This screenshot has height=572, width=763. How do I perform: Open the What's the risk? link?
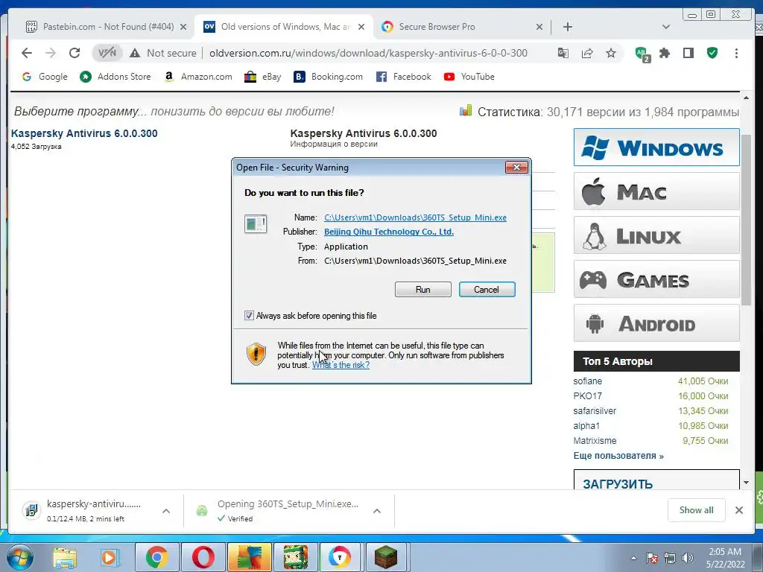click(x=341, y=365)
